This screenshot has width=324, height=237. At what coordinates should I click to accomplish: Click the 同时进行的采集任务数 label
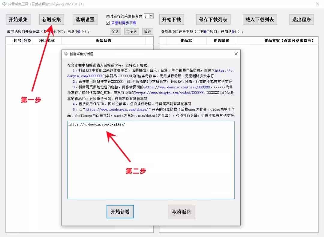pyautogui.click(x=124, y=16)
